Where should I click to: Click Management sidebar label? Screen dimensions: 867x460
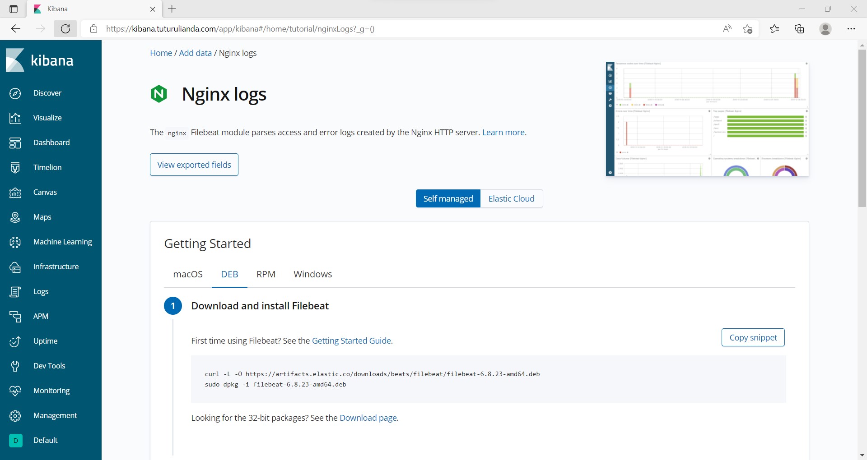point(55,416)
